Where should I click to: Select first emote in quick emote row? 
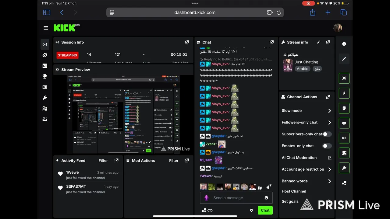(204, 187)
